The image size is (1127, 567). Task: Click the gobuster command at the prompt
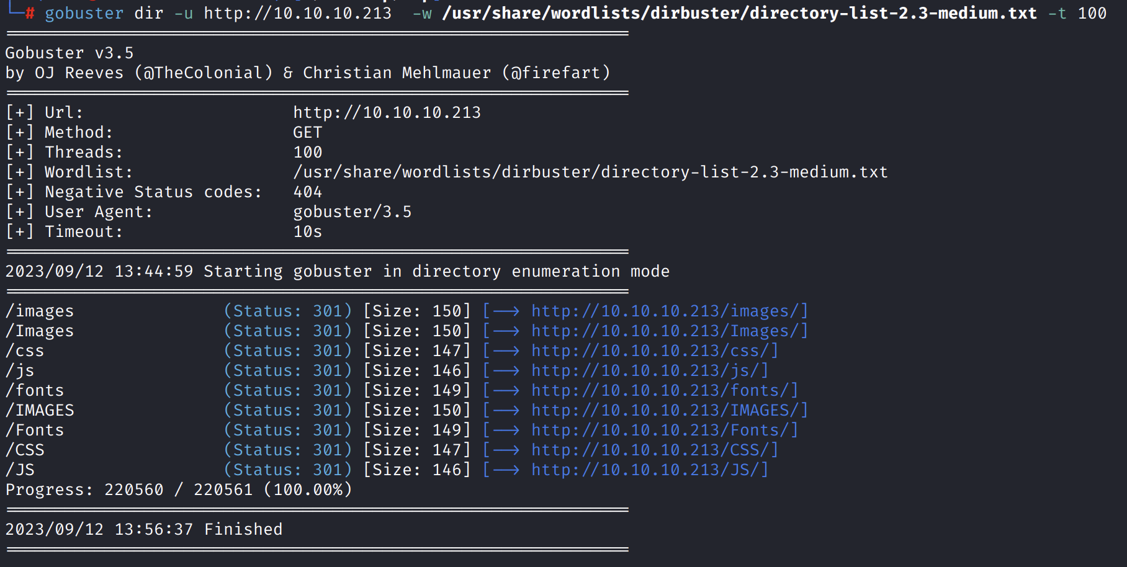point(84,13)
